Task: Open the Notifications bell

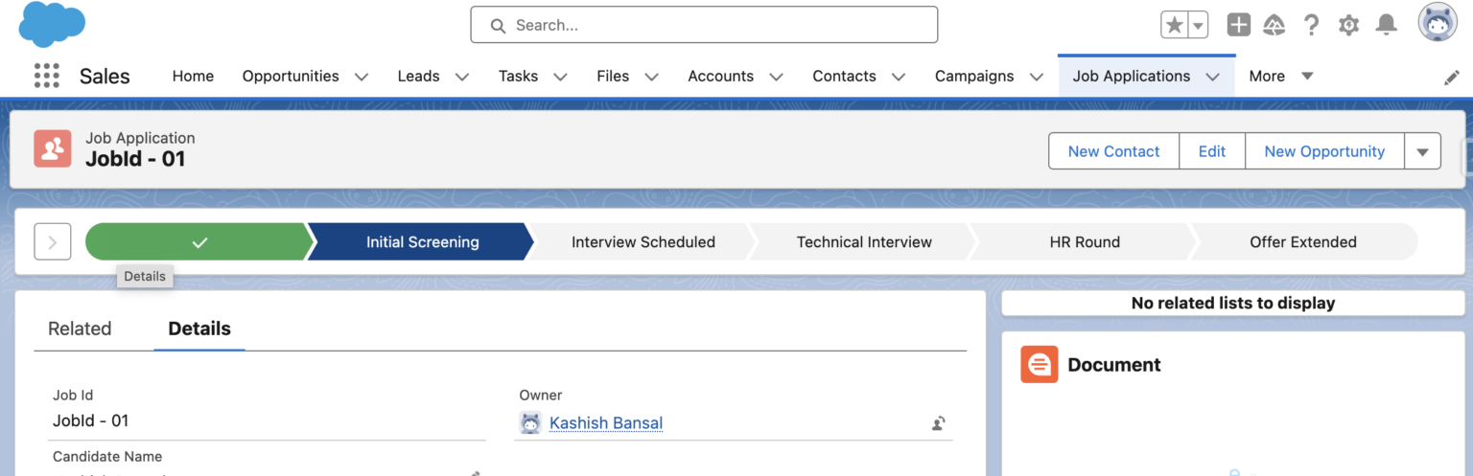Action: 1386,25
